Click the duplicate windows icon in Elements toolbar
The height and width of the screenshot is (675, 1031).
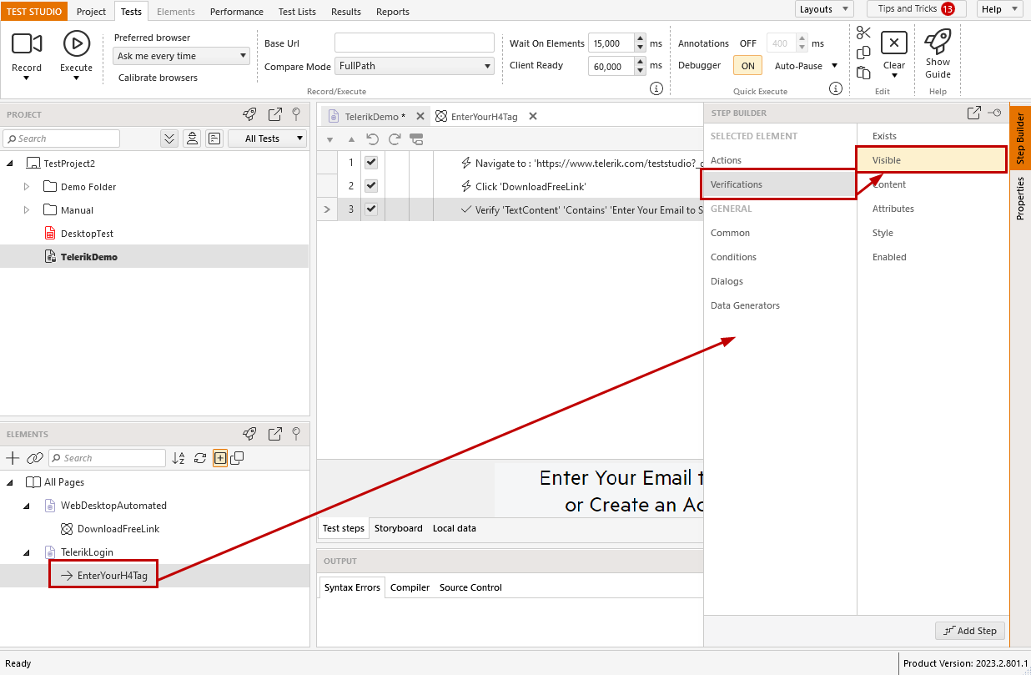(x=237, y=458)
